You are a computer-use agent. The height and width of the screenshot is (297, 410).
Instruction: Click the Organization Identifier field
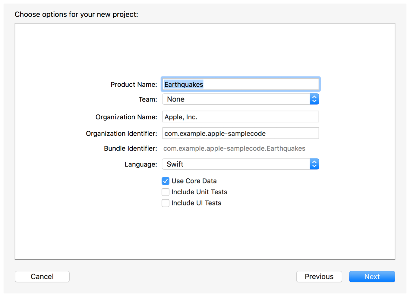click(240, 133)
